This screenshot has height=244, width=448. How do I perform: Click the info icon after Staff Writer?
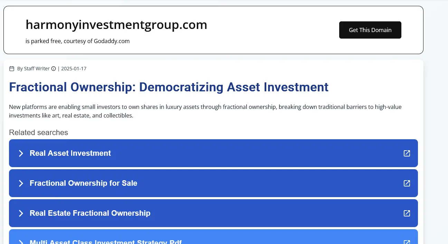tap(54, 69)
